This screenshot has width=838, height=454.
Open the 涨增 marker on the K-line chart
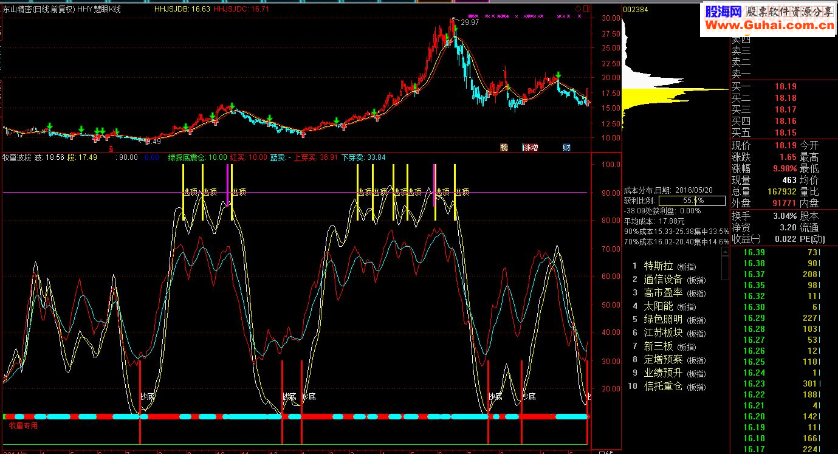[x=531, y=147]
